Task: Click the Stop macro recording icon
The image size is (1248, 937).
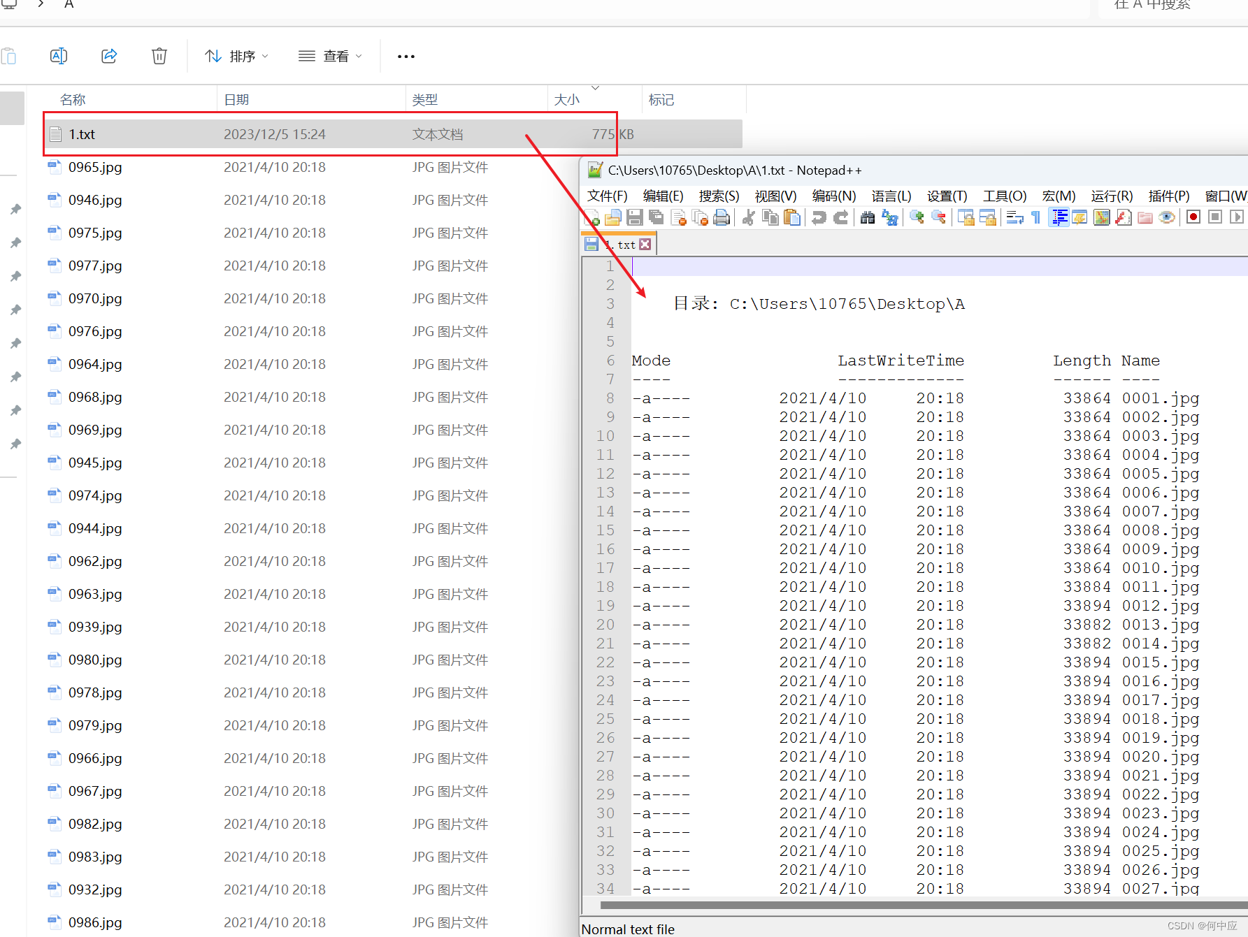Action: 1215,217
